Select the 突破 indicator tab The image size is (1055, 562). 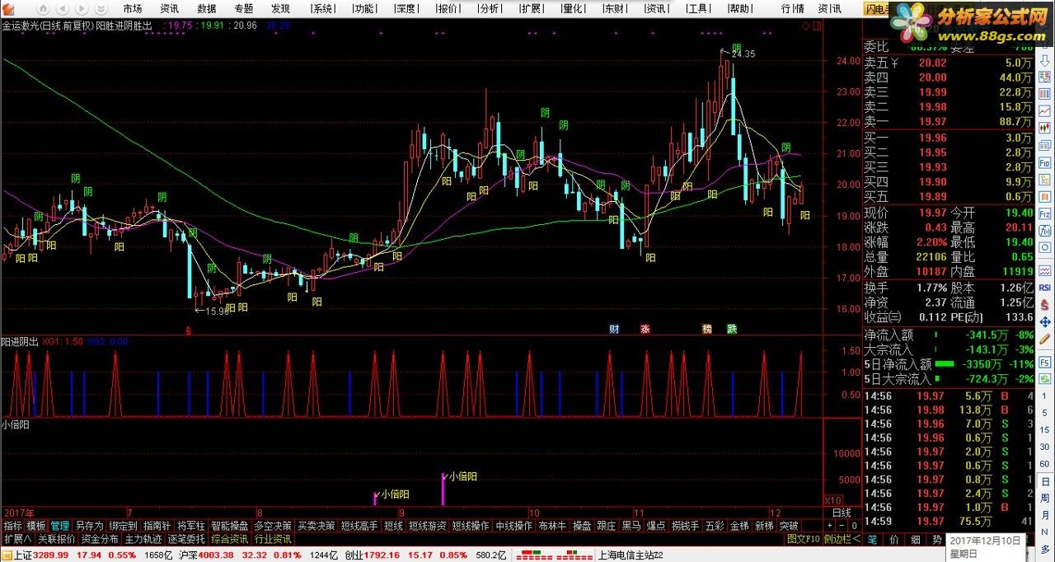pyautogui.click(x=788, y=526)
